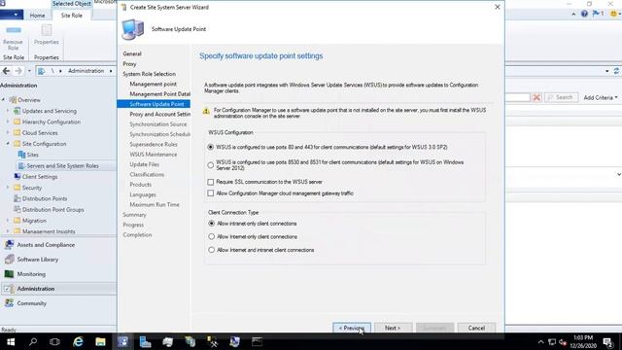Click the Previous button
This screenshot has height=350, width=622.
352,328
